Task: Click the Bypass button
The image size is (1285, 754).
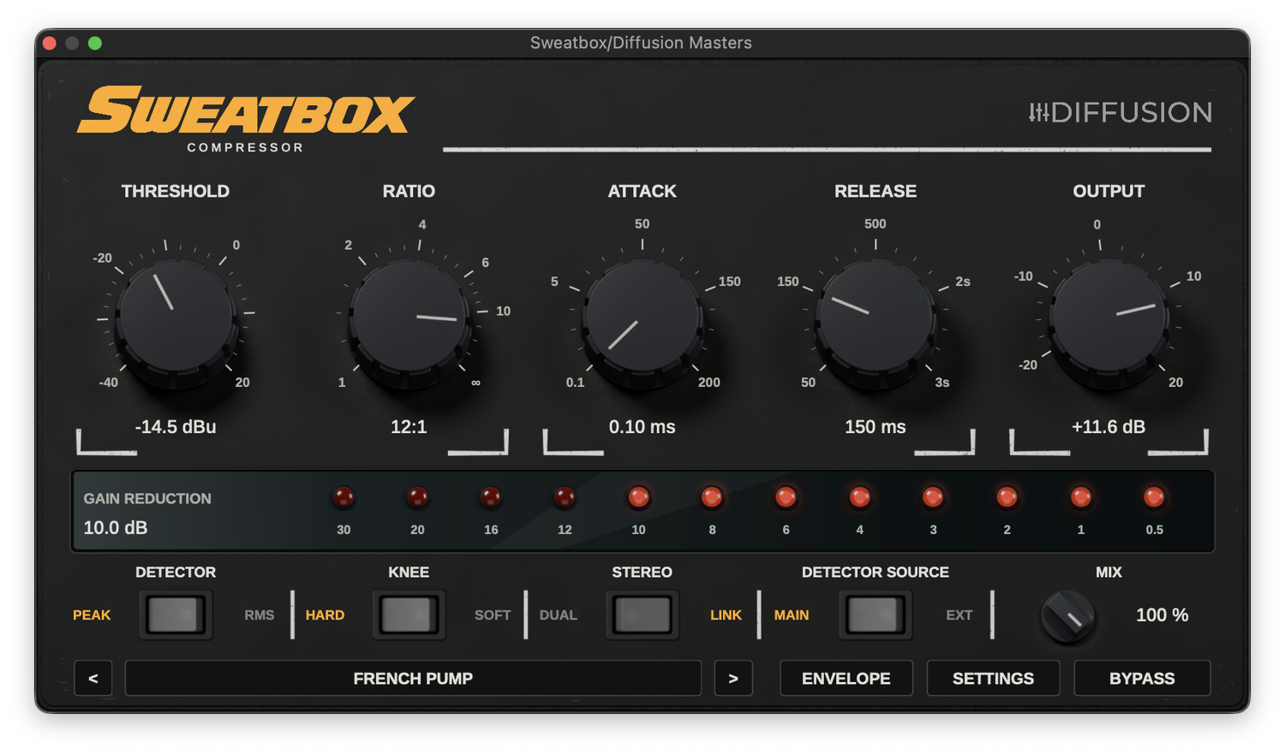Action: click(x=1142, y=678)
